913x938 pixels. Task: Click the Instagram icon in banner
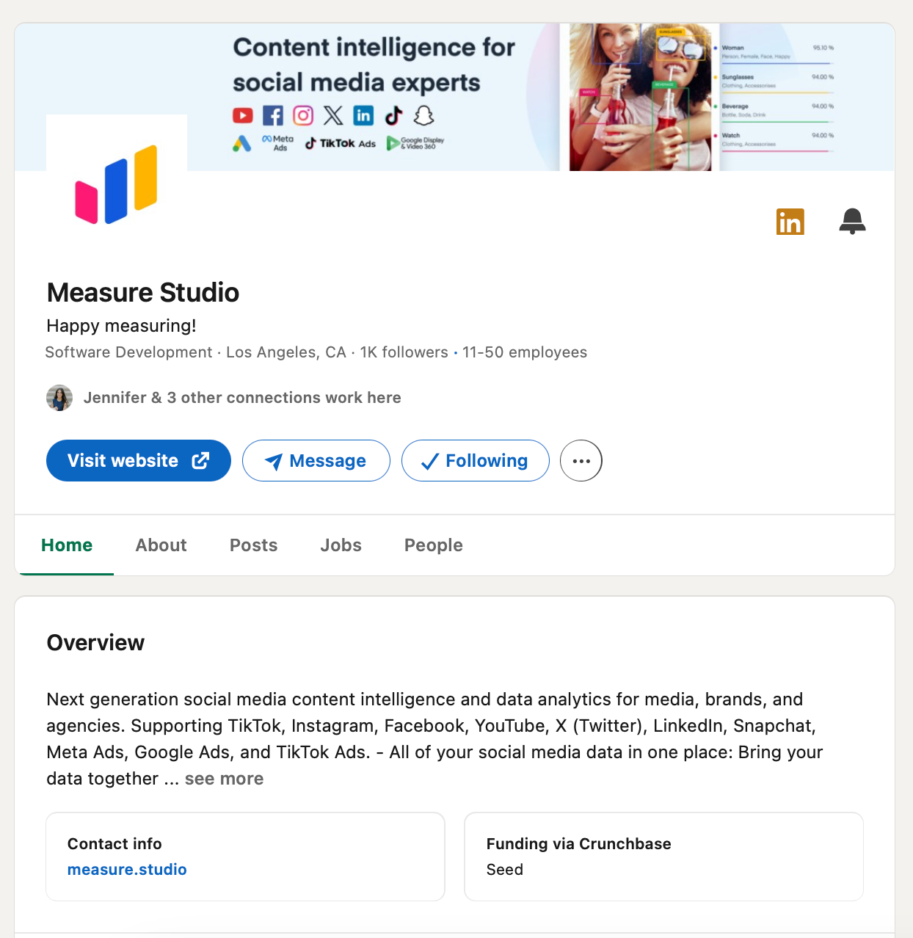[x=303, y=116]
